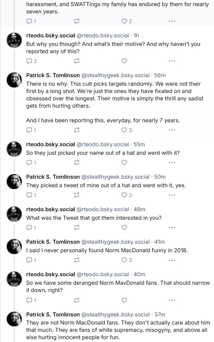
Task: Repost the 'There is no why' reply
Action: [77, 130]
